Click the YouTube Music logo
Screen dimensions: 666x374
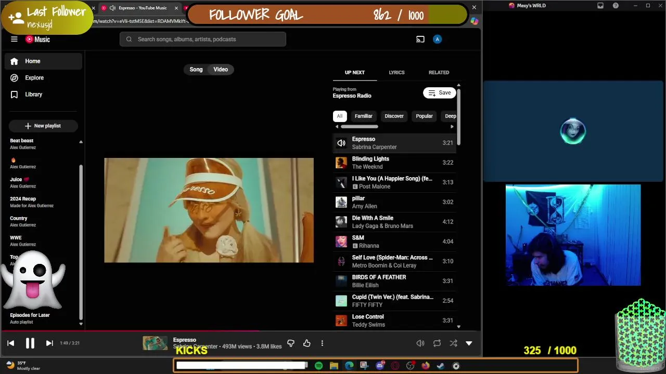pos(38,39)
